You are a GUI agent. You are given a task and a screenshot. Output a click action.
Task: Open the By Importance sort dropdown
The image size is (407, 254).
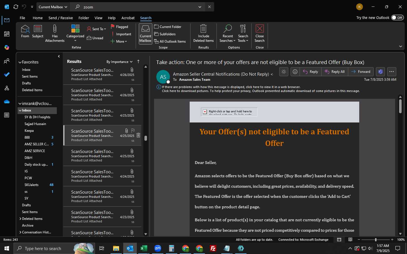point(119,62)
